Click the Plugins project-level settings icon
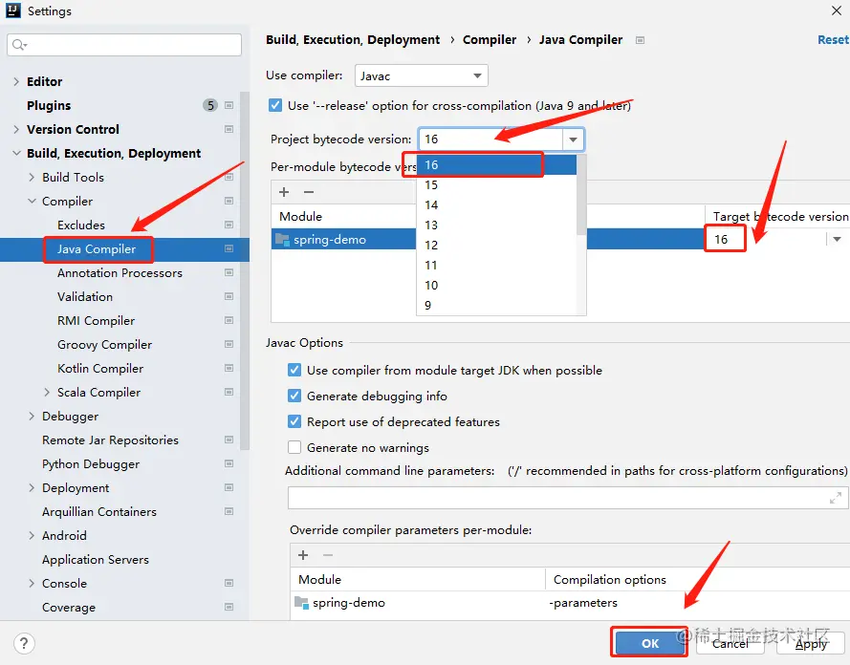The height and width of the screenshot is (665, 850). [229, 105]
